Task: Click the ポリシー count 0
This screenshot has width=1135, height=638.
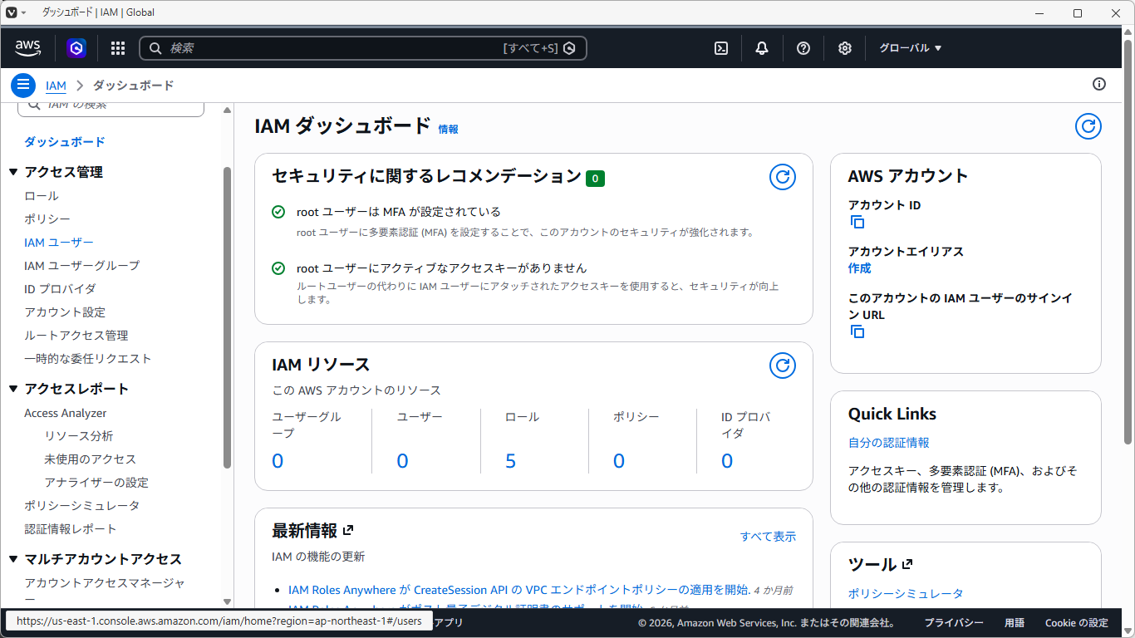Action: (619, 461)
